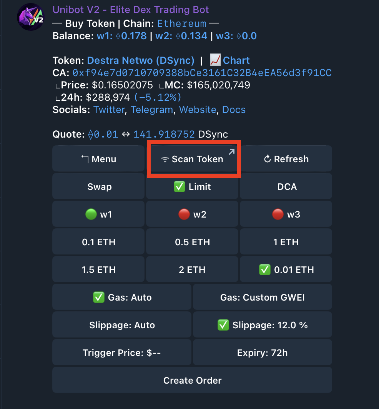The width and height of the screenshot is (379, 409).
Task: Toggle the checked Limit order mode
Action: [192, 187]
